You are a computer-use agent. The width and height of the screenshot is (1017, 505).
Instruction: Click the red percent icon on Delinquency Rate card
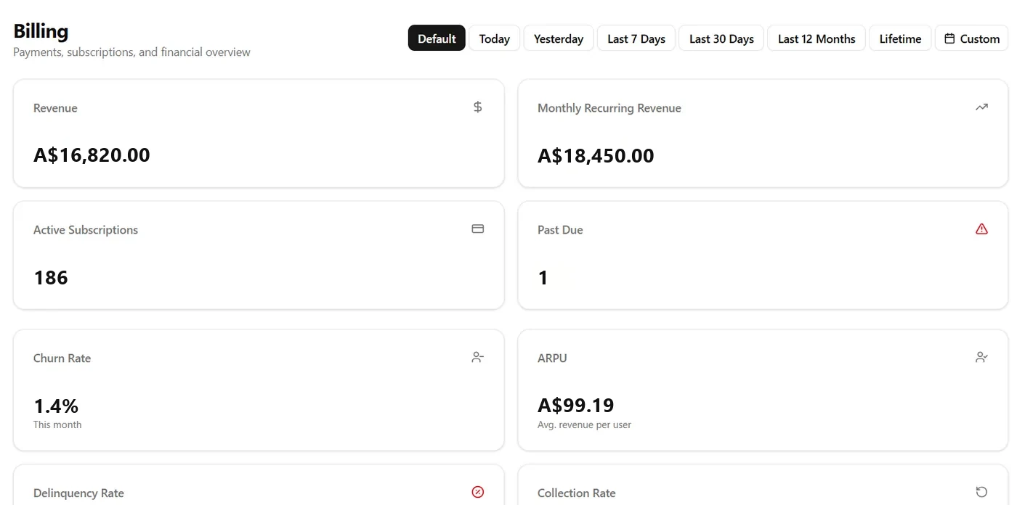[477, 492]
